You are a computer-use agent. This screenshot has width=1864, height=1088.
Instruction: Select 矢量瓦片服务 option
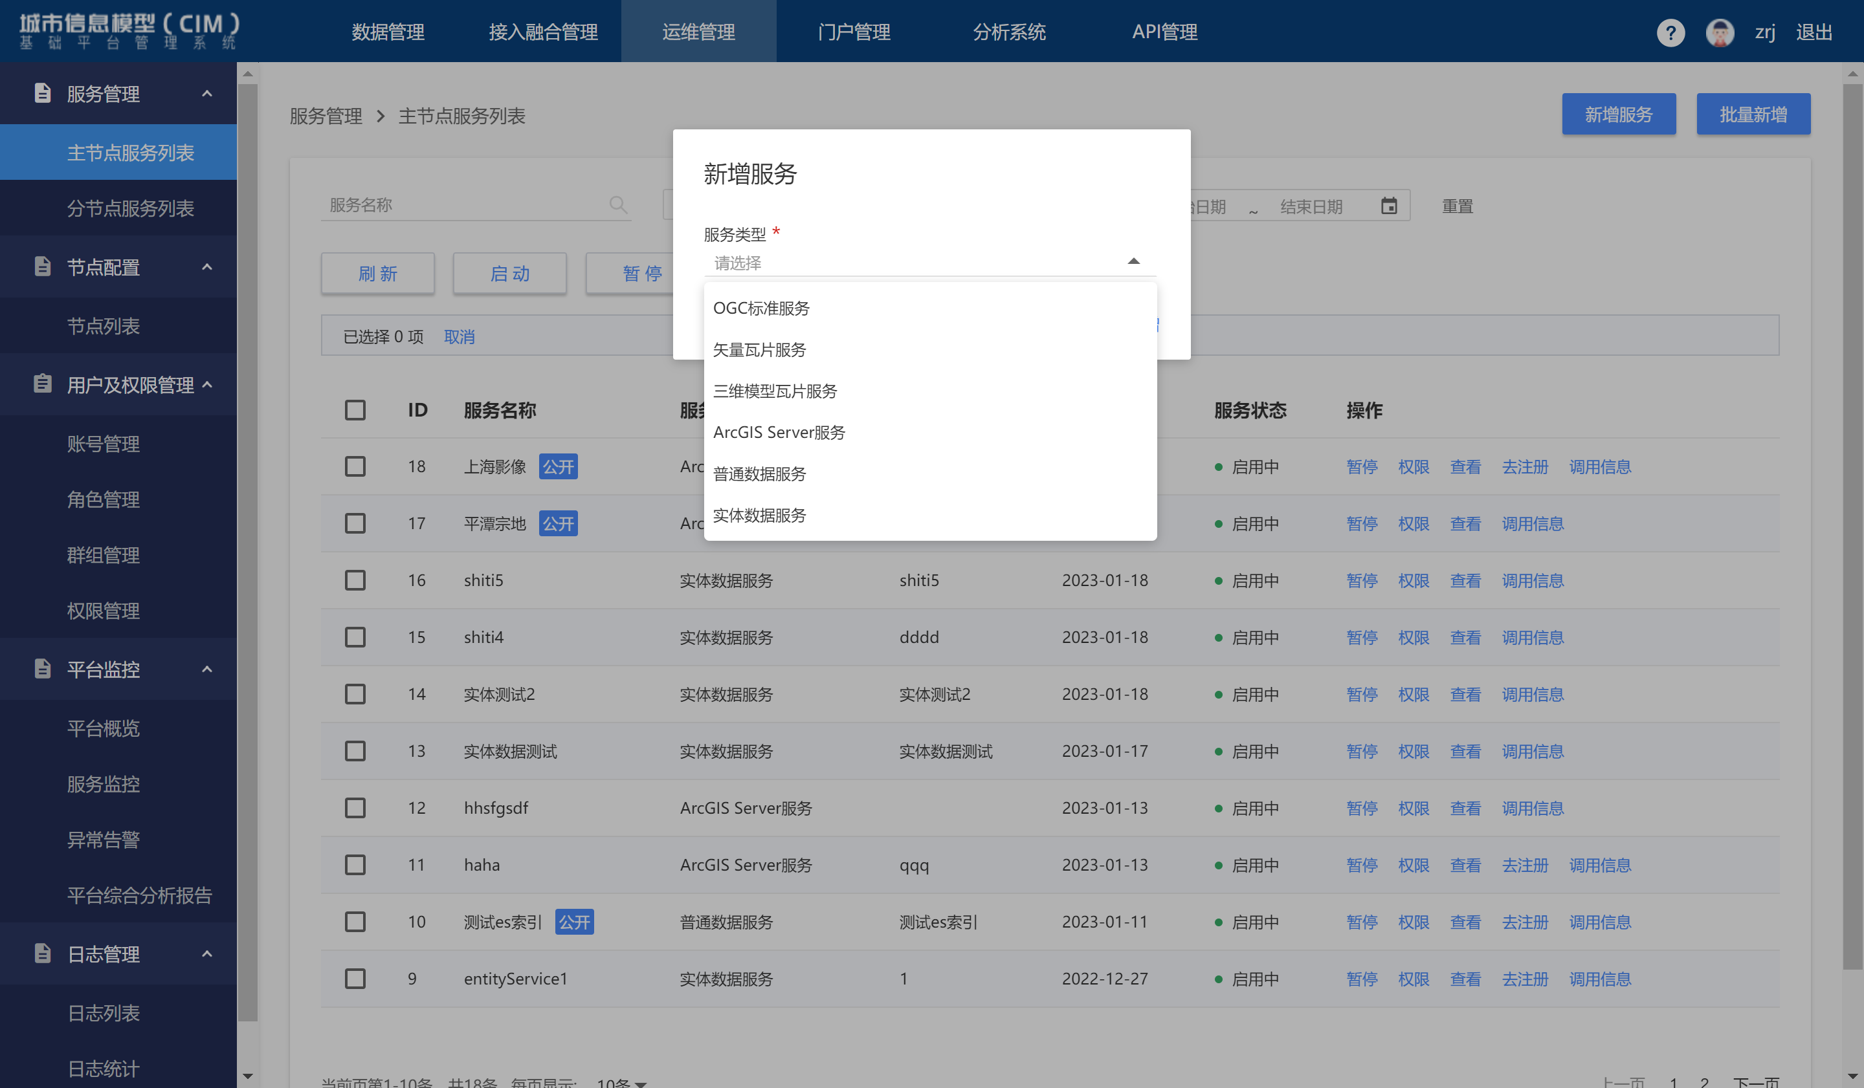point(930,349)
